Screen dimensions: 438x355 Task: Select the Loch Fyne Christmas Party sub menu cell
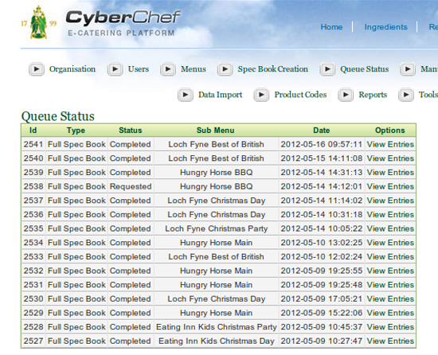[x=216, y=228]
